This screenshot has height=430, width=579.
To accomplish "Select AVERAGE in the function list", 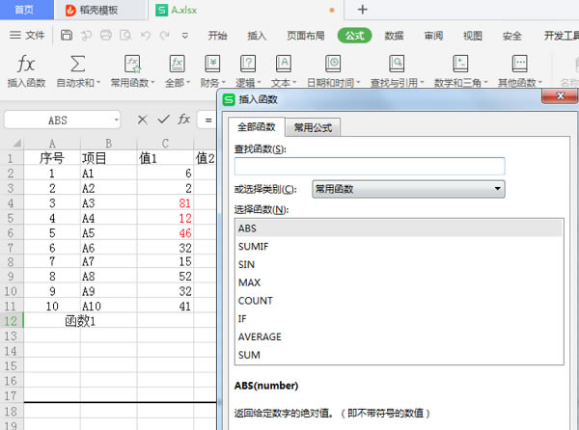I will click(x=259, y=336).
